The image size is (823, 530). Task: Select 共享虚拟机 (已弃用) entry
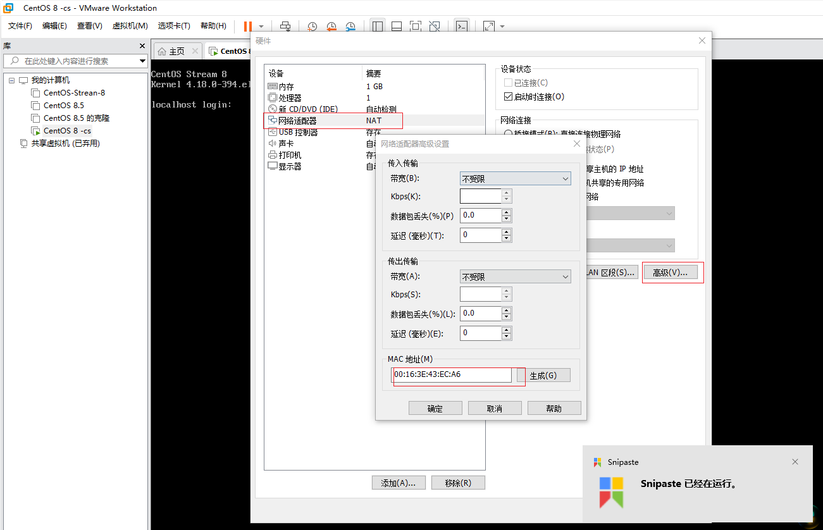coord(66,144)
